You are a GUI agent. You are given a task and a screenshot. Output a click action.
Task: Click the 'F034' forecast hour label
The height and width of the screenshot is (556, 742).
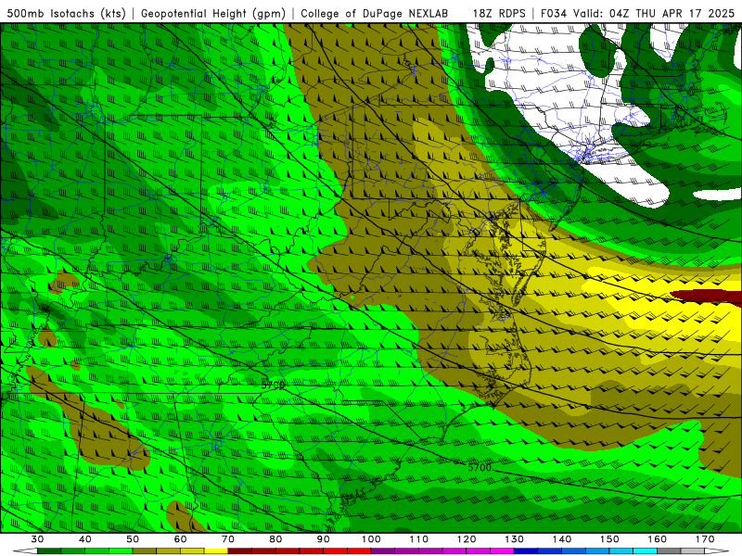click(x=553, y=13)
